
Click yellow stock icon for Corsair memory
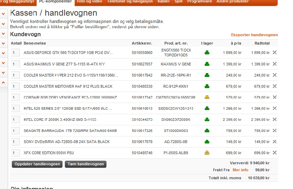click(207, 97)
